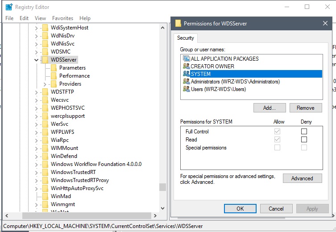Click the folder icon next to WDSMC
The width and height of the screenshot is (336, 232).
click(45, 52)
